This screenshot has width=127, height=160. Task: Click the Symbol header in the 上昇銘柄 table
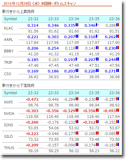(x=10, y=19)
